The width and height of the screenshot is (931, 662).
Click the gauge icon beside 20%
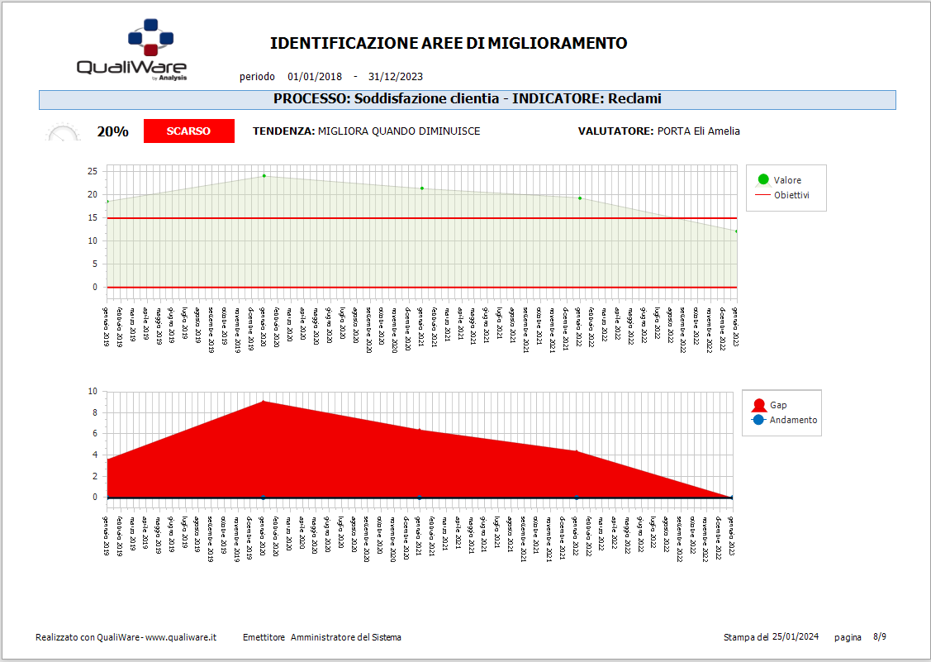(63, 132)
